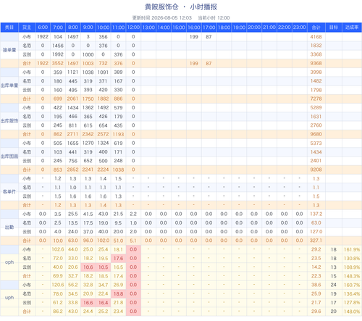Click the cell with value 1362

pyautogui.click(x=88, y=108)
